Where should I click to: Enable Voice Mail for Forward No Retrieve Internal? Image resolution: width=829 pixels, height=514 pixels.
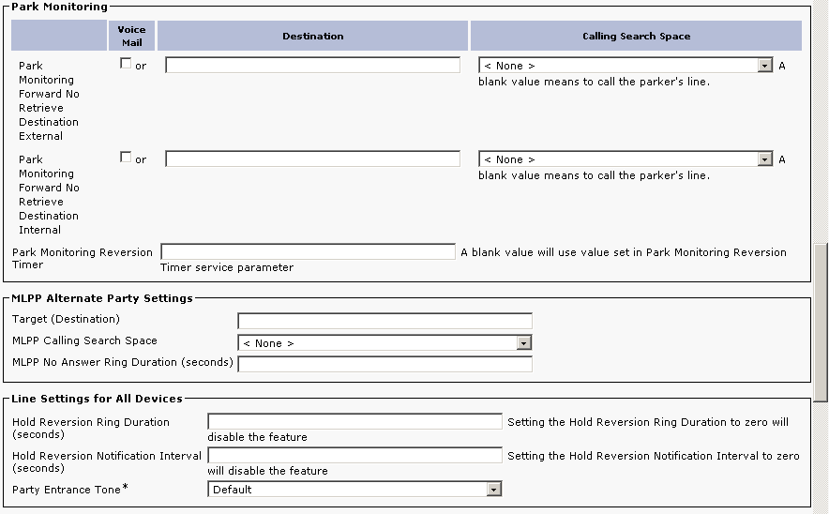[x=126, y=159]
